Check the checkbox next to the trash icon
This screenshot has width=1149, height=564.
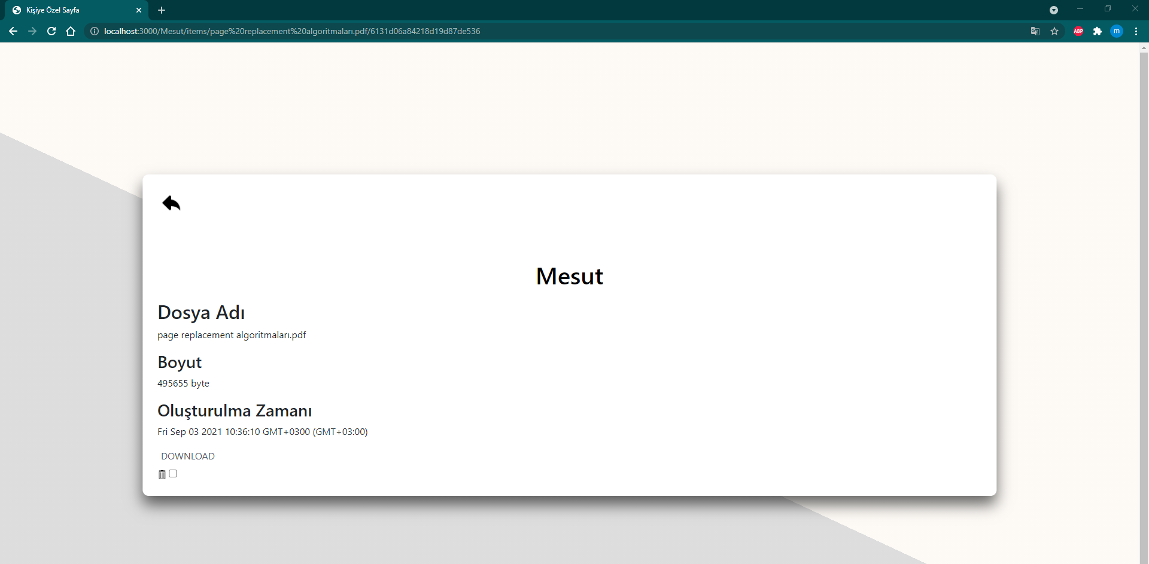point(172,473)
